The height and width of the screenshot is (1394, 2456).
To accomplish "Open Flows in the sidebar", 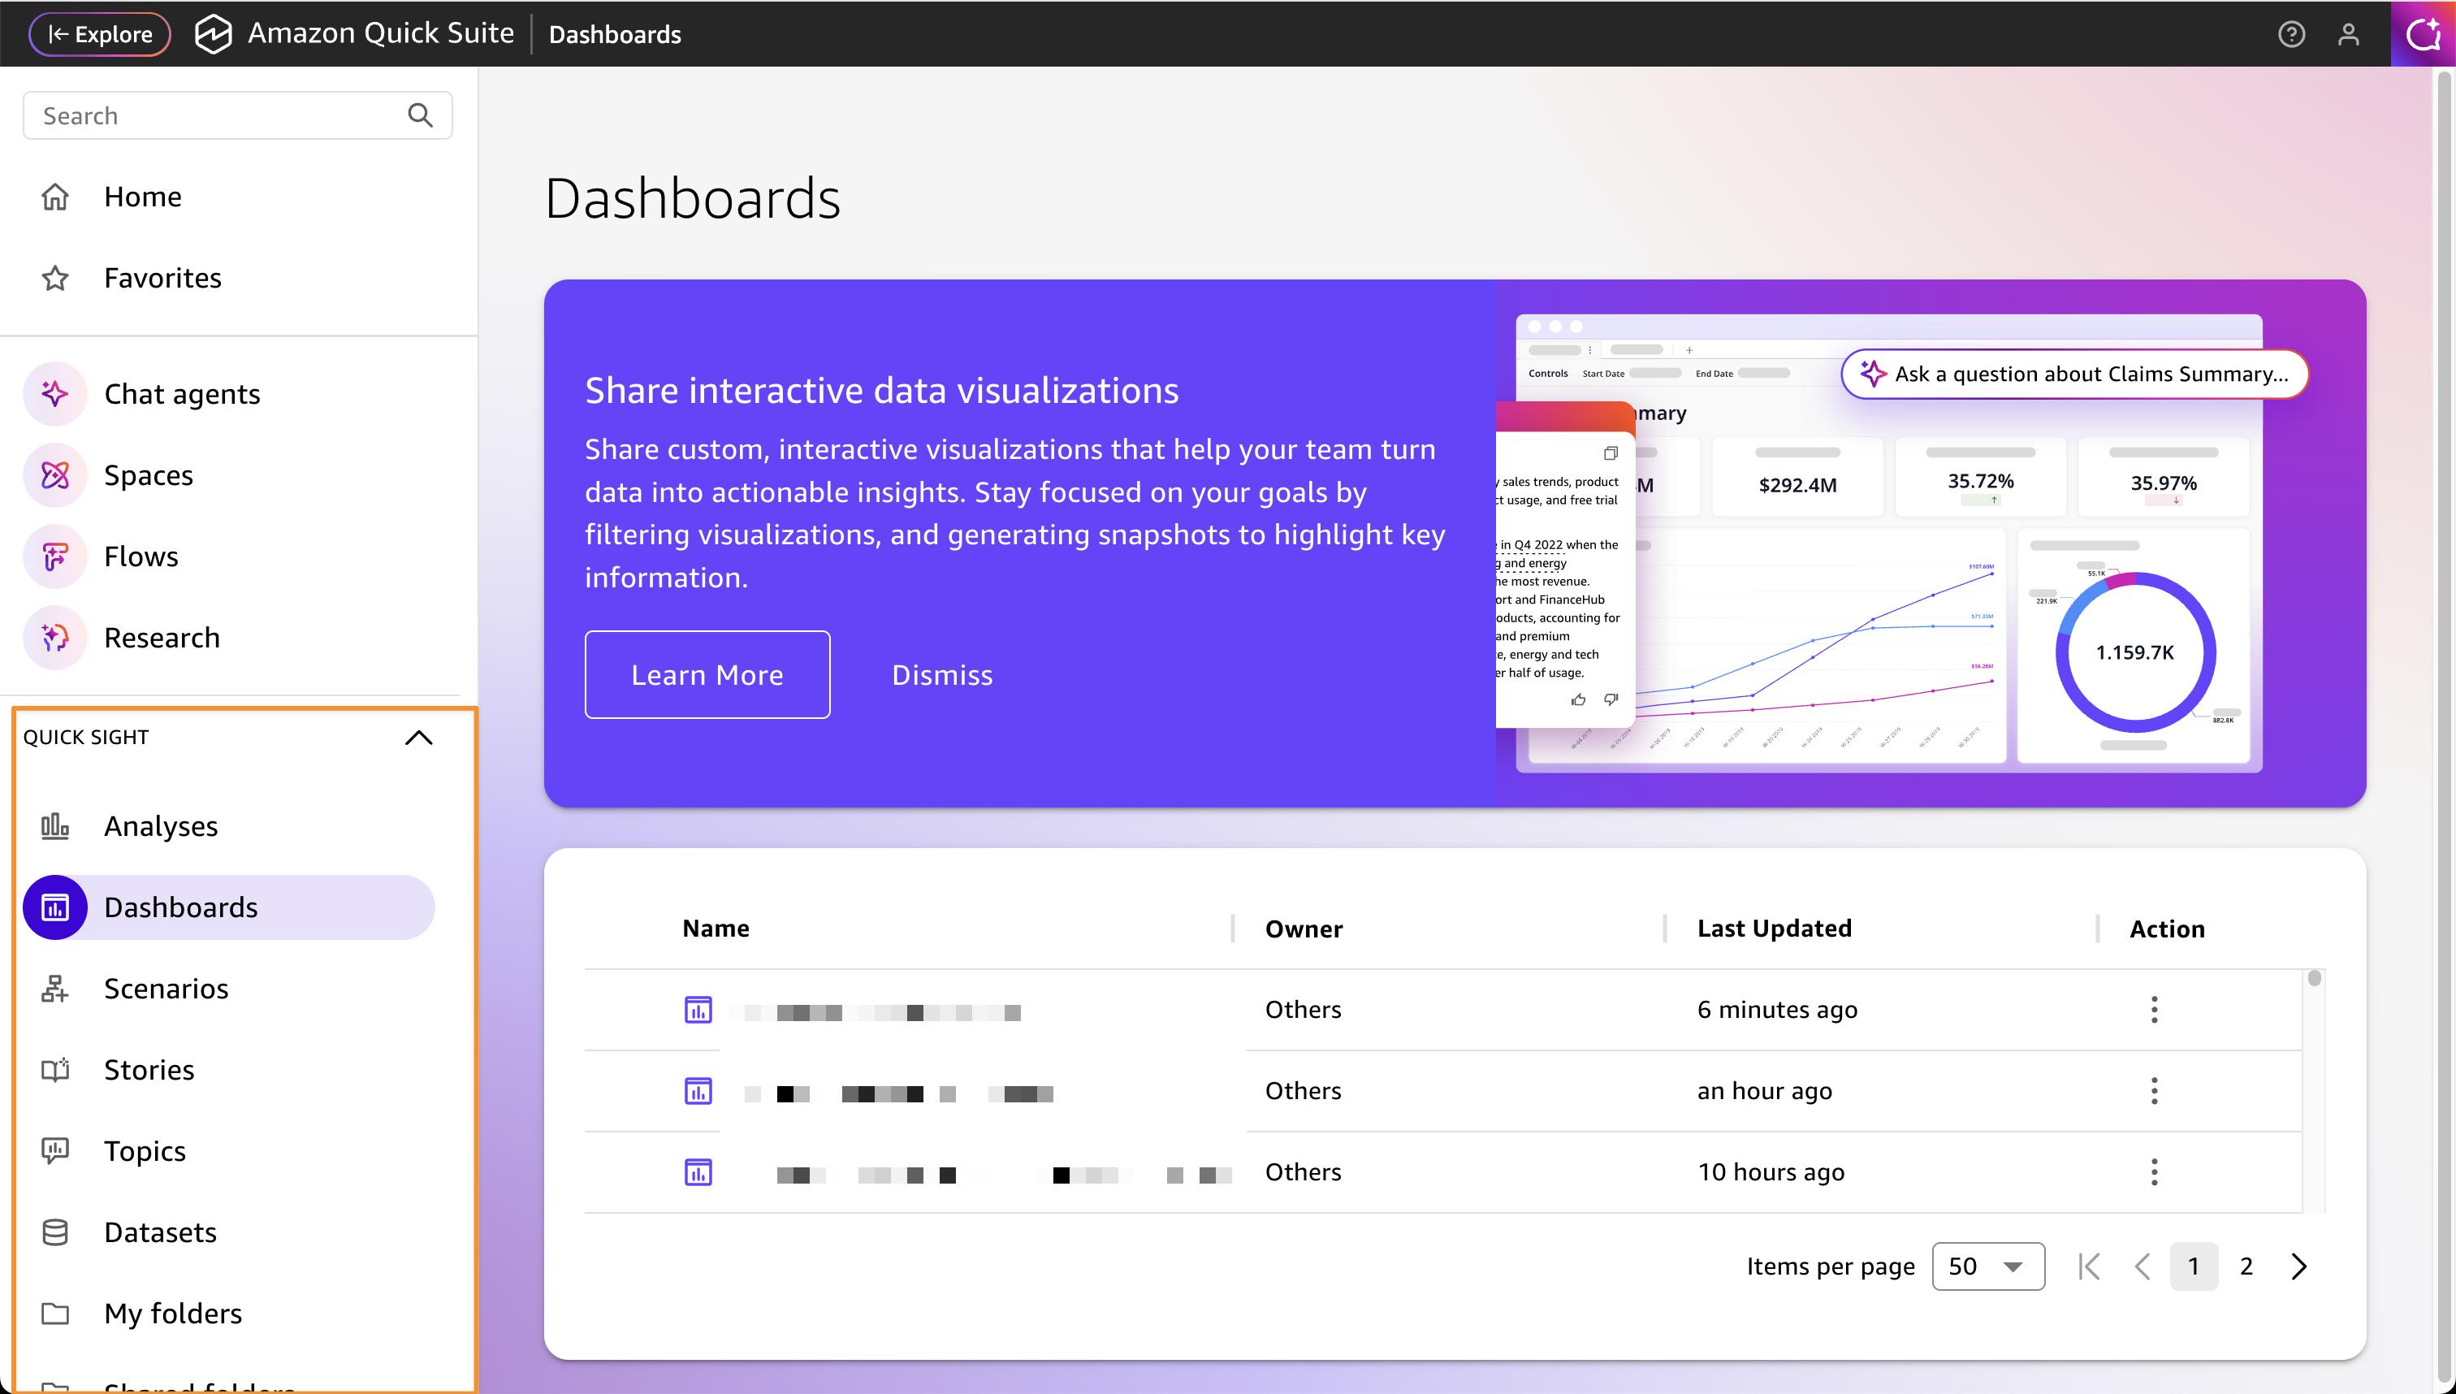I will coord(141,556).
